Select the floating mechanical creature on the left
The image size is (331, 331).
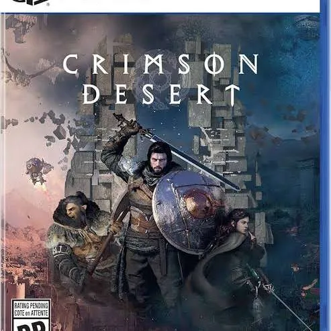[38, 170]
